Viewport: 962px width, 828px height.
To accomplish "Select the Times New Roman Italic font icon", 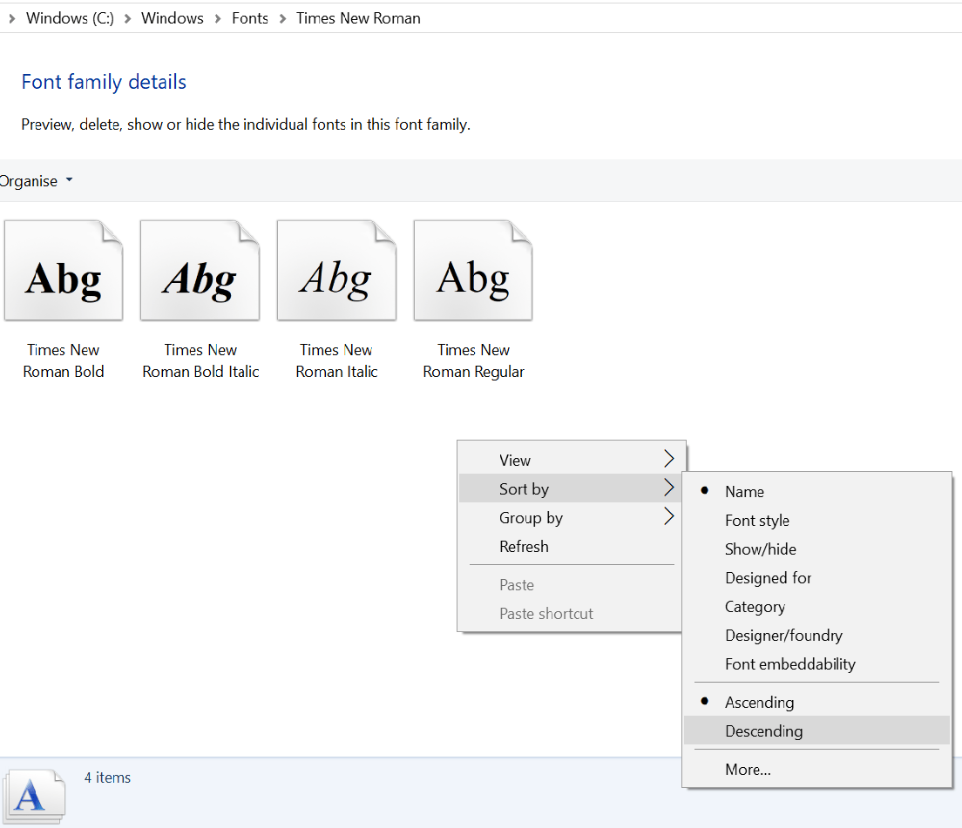I will 336,271.
